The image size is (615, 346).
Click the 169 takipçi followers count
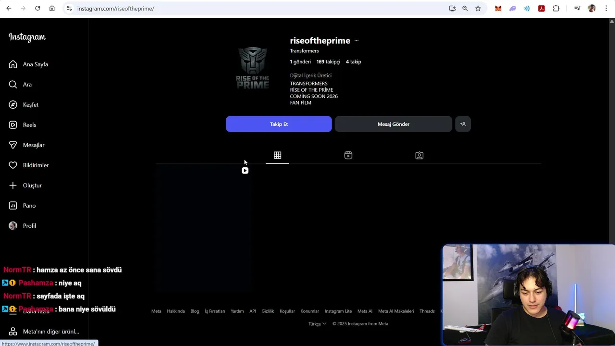point(328,62)
